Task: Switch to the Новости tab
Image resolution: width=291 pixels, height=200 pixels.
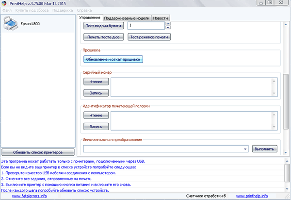Action: click(x=161, y=18)
